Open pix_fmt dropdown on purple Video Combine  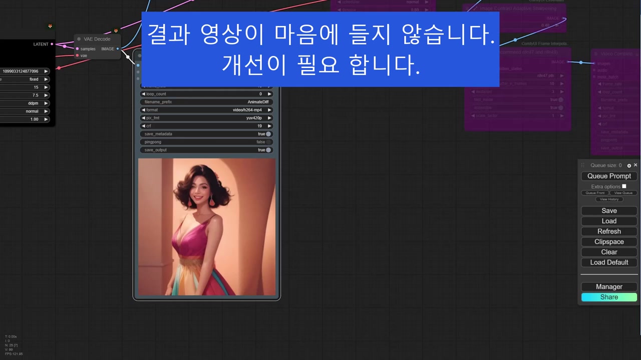tap(618, 116)
